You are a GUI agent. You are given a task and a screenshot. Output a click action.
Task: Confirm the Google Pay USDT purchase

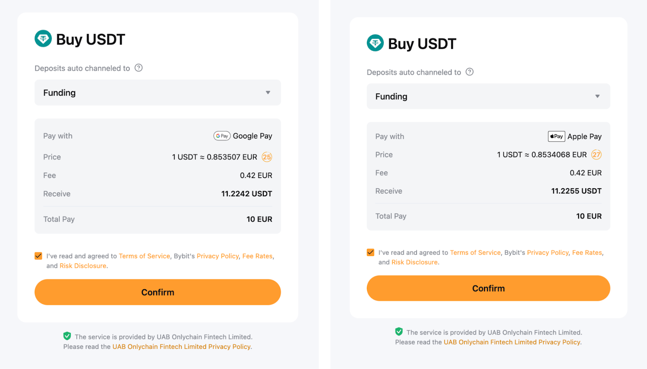(158, 292)
